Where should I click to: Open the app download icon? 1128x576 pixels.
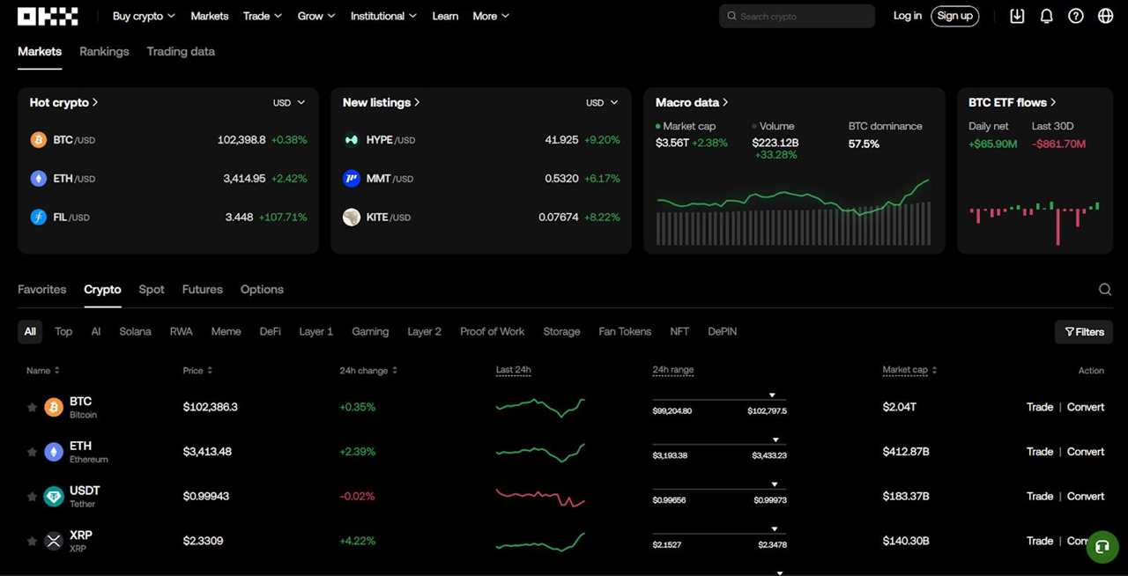[1016, 15]
